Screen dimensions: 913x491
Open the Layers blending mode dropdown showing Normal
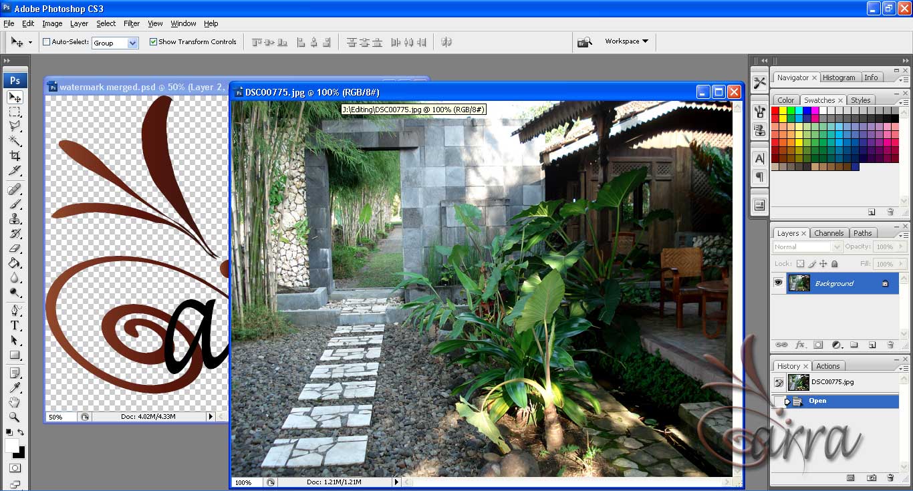pos(805,247)
